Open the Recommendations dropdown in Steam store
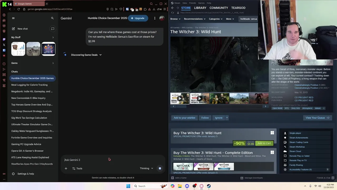The image size is (337, 190). click(x=195, y=19)
